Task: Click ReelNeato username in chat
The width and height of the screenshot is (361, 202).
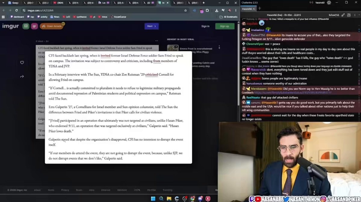Action: coord(253,98)
